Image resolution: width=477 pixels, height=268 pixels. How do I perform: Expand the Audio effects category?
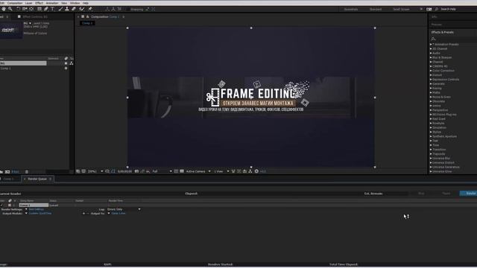pyautogui.click(x=431, y=53)
